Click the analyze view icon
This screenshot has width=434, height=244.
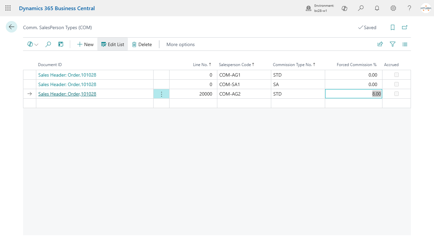pos(61,44)
